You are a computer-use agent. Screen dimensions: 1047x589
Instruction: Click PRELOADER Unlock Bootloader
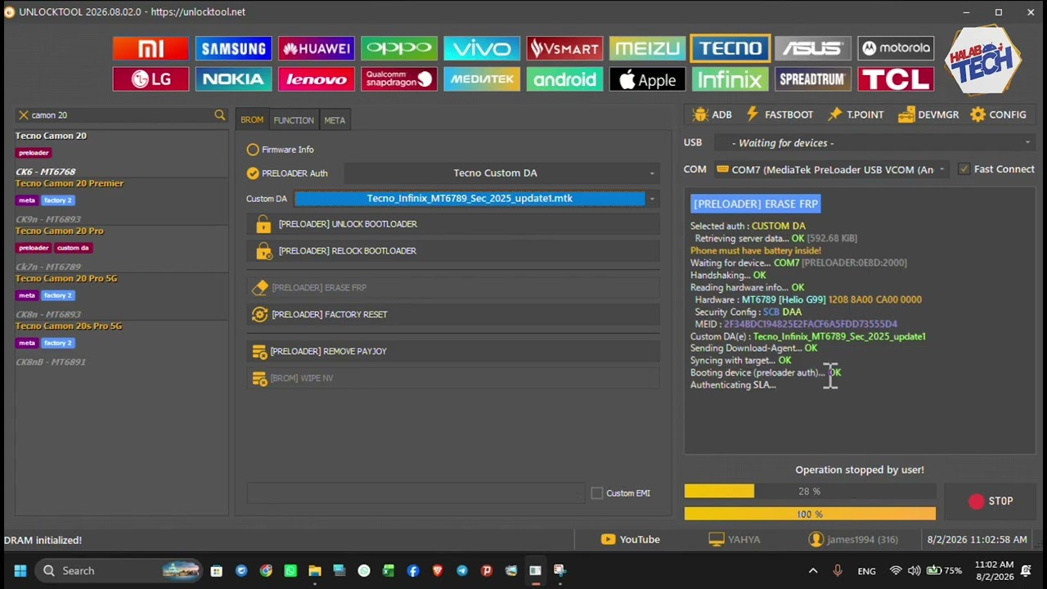pyautogui.click(x=453, y=224)
